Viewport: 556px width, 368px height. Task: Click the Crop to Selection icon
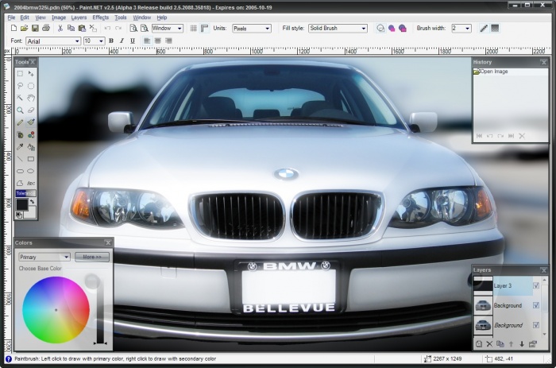click(93, 28)
